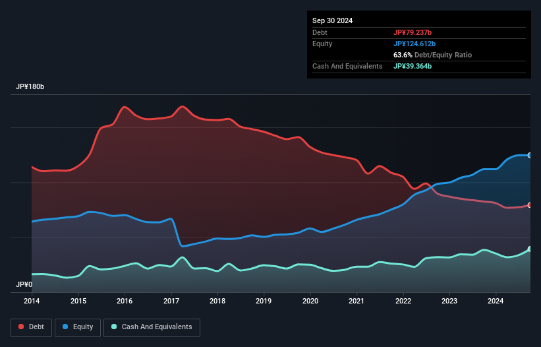Toggle the Equity series in the legend
Screen dimensions: 541x347
click(x=78, y=327)
